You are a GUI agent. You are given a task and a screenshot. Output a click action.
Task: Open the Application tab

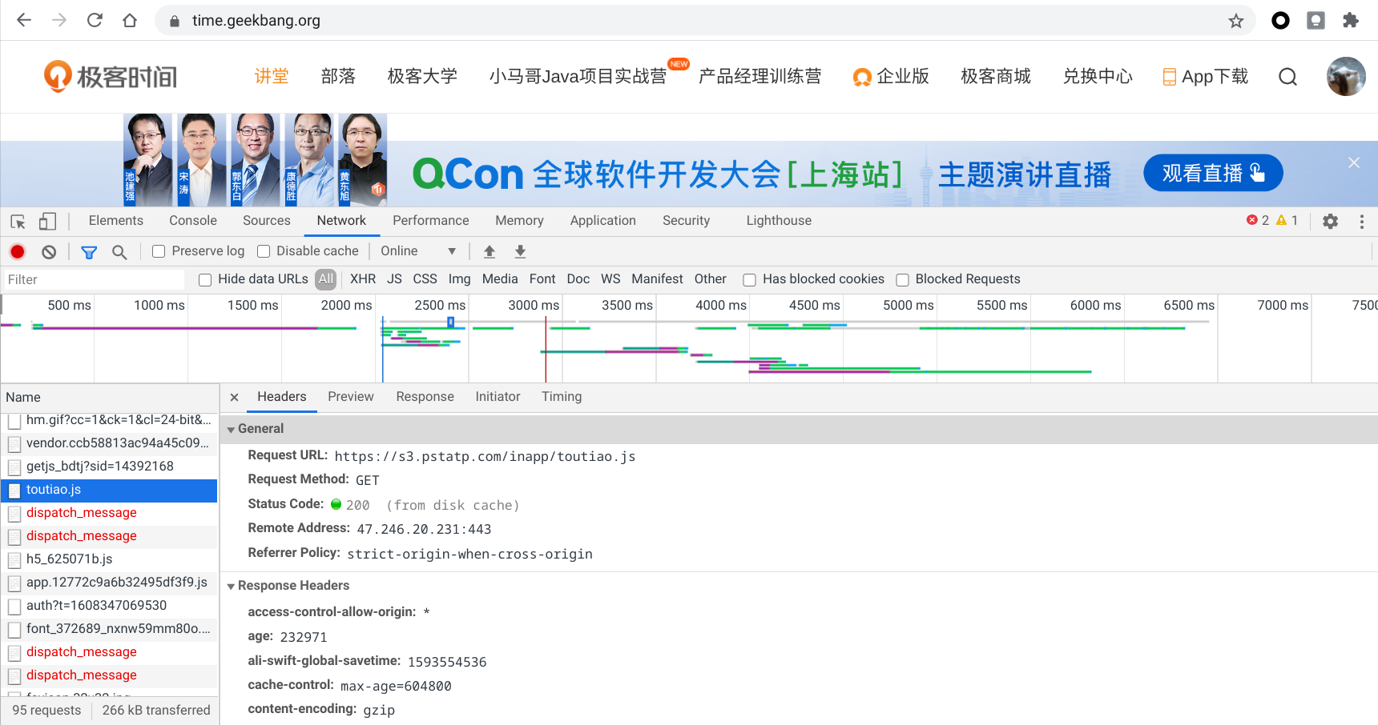tap(603, 220)
